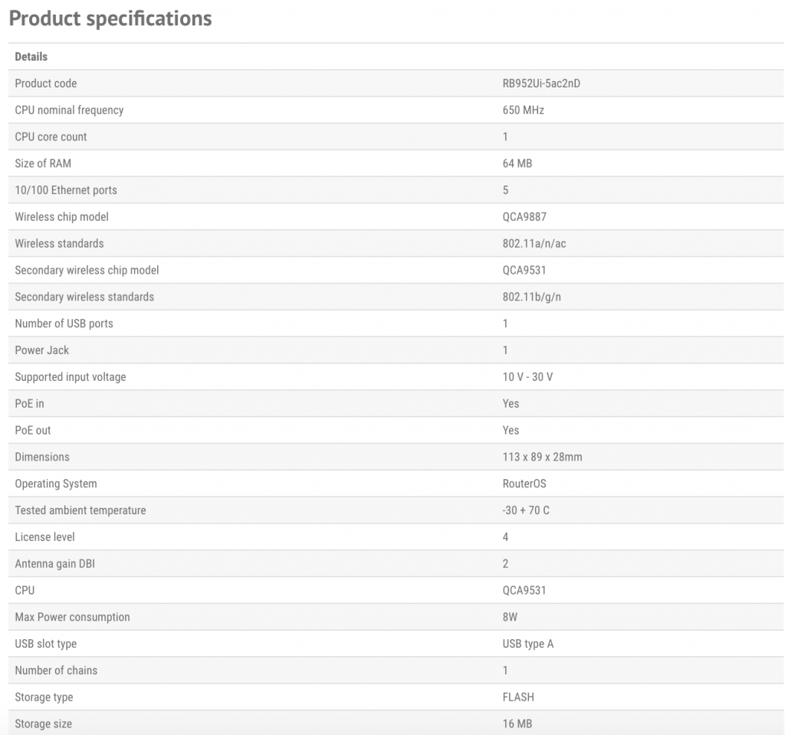The image size is (785, 735).
Task: Click the 10/100 Ethernet ports label
Action: point(66,190)
